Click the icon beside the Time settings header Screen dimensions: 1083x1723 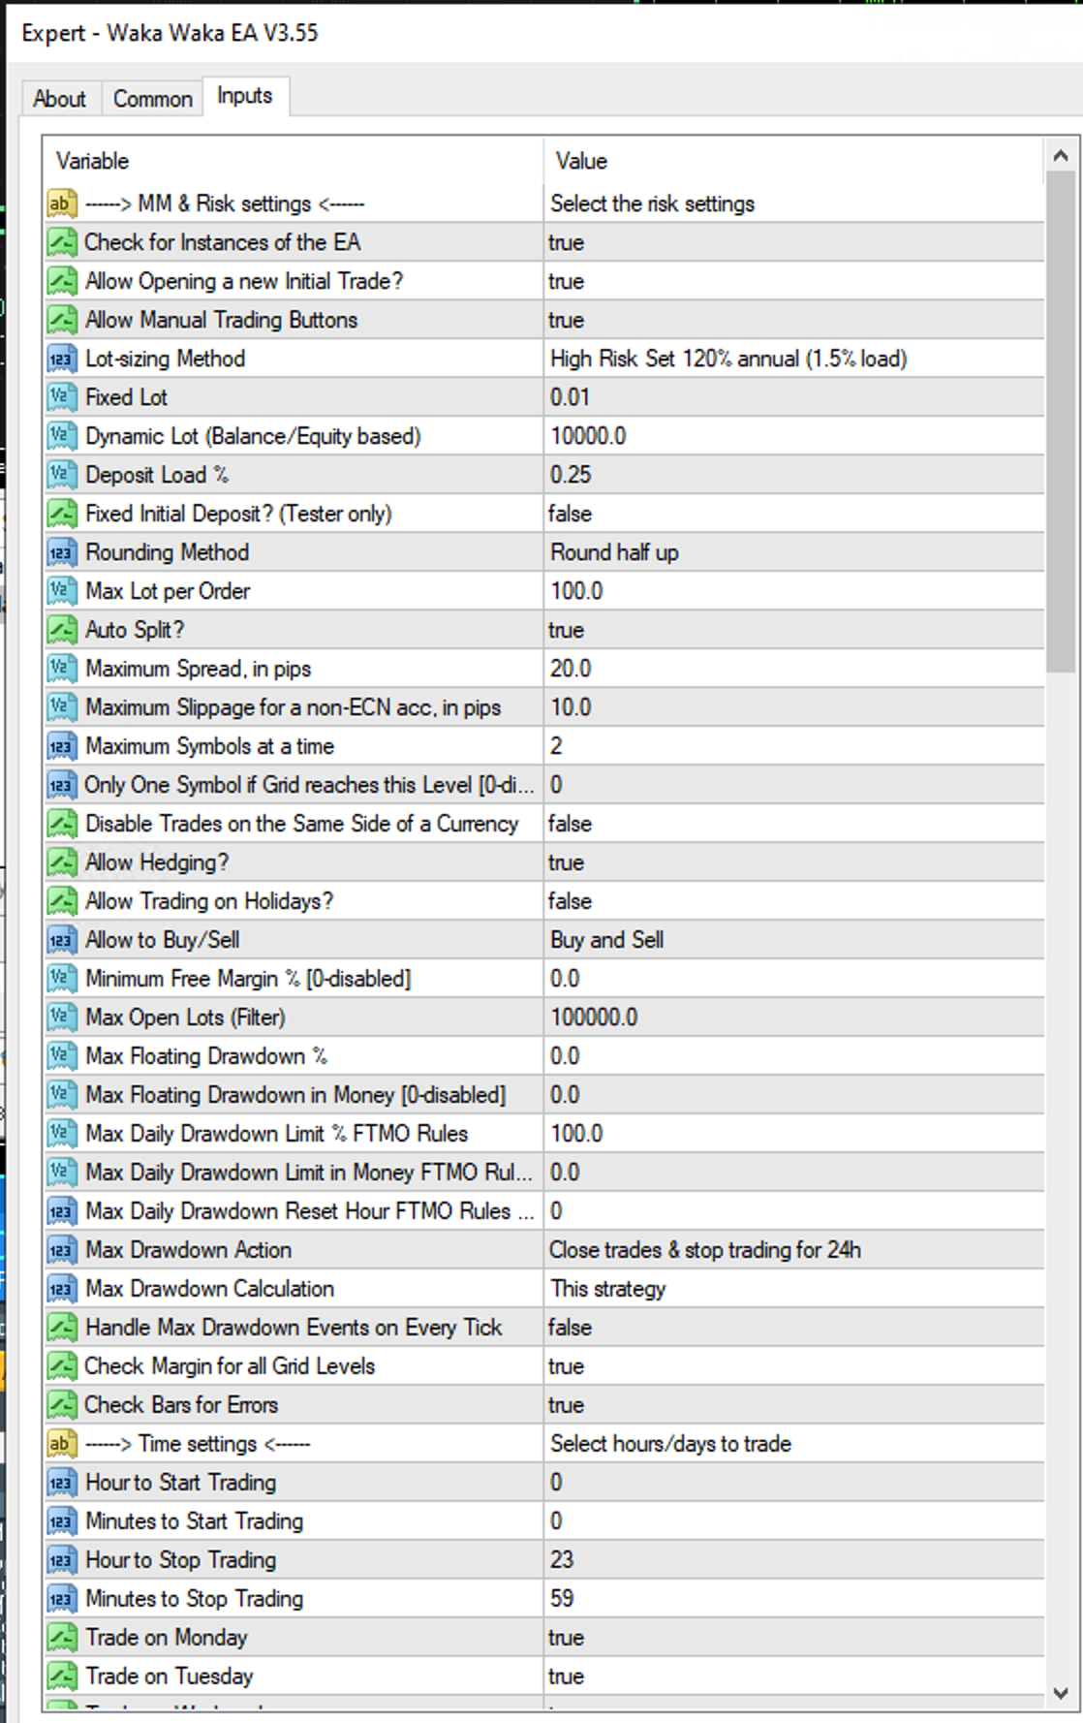coord(61,1444)
